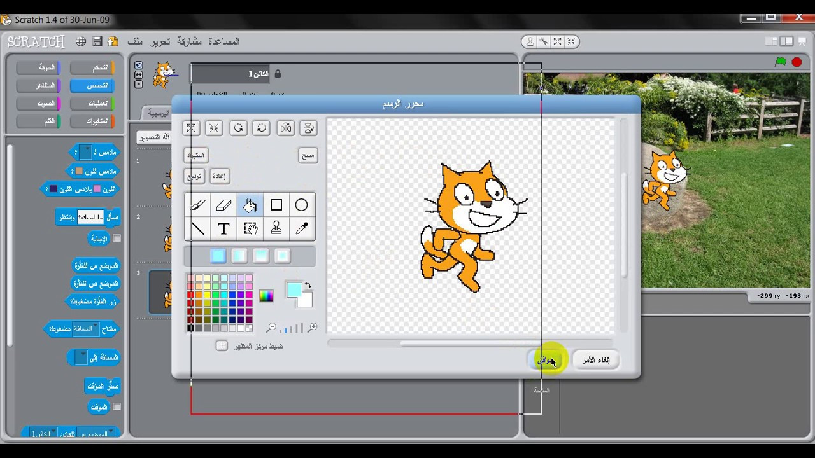Viewport: 815px width, 458px height.
Task: Open the ملف menu
Action: tap(135, 41)
